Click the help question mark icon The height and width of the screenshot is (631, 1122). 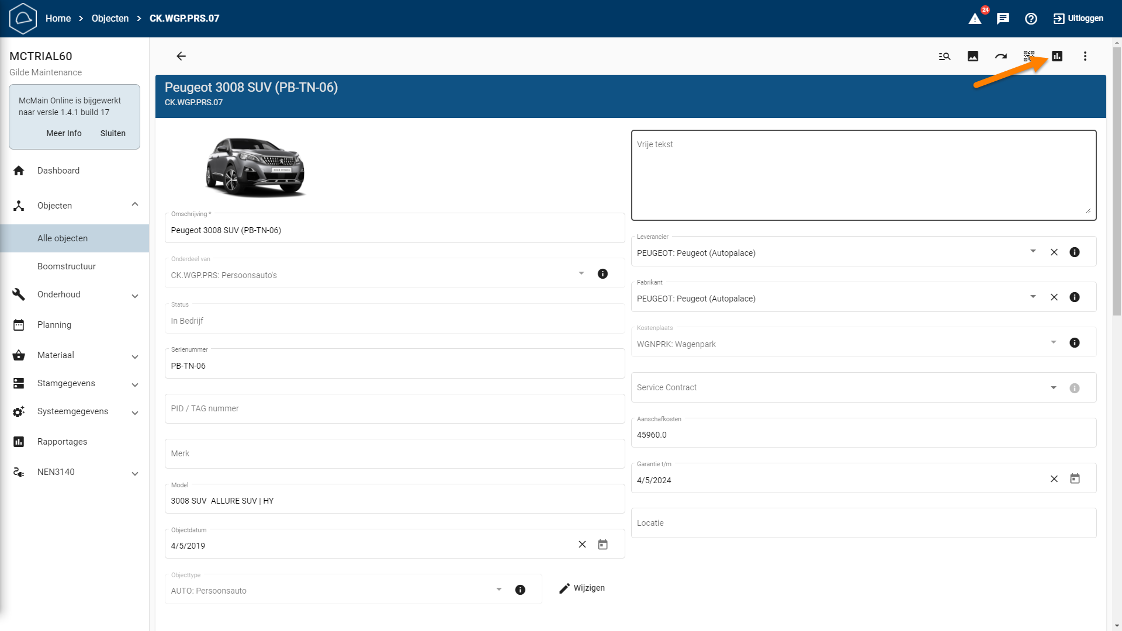click(x=1031, y=19)
